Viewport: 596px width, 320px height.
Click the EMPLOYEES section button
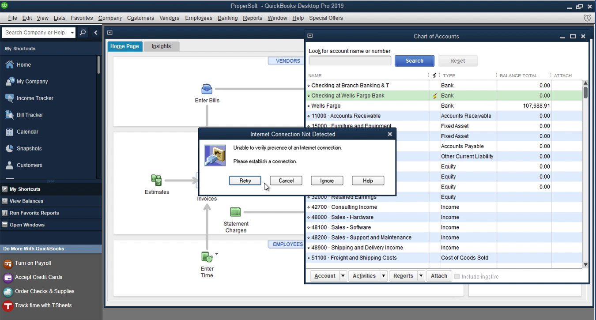pos(287,244)
